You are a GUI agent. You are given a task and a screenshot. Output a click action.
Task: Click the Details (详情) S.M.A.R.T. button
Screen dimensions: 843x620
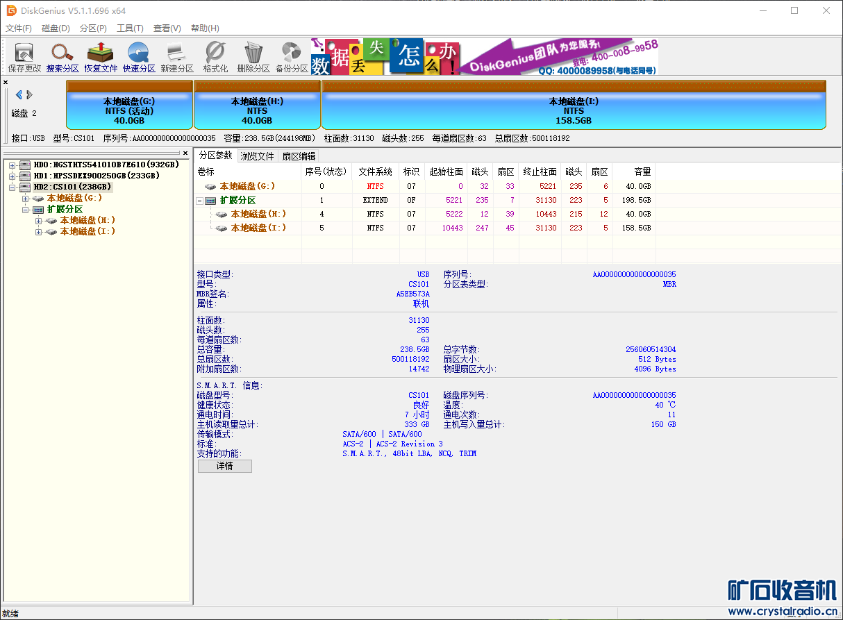(x=224, y=466)
